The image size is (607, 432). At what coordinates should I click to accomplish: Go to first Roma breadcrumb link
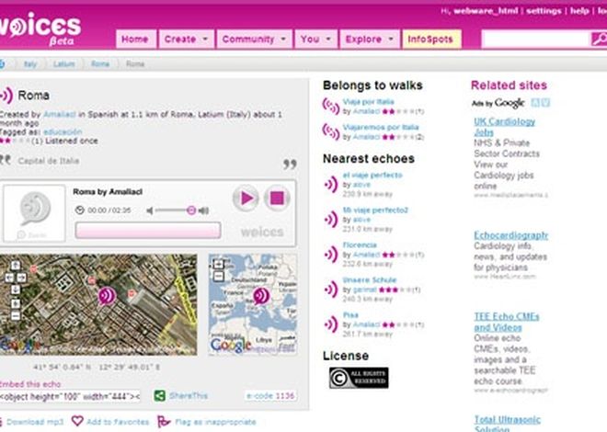click(x=100, y=63)
